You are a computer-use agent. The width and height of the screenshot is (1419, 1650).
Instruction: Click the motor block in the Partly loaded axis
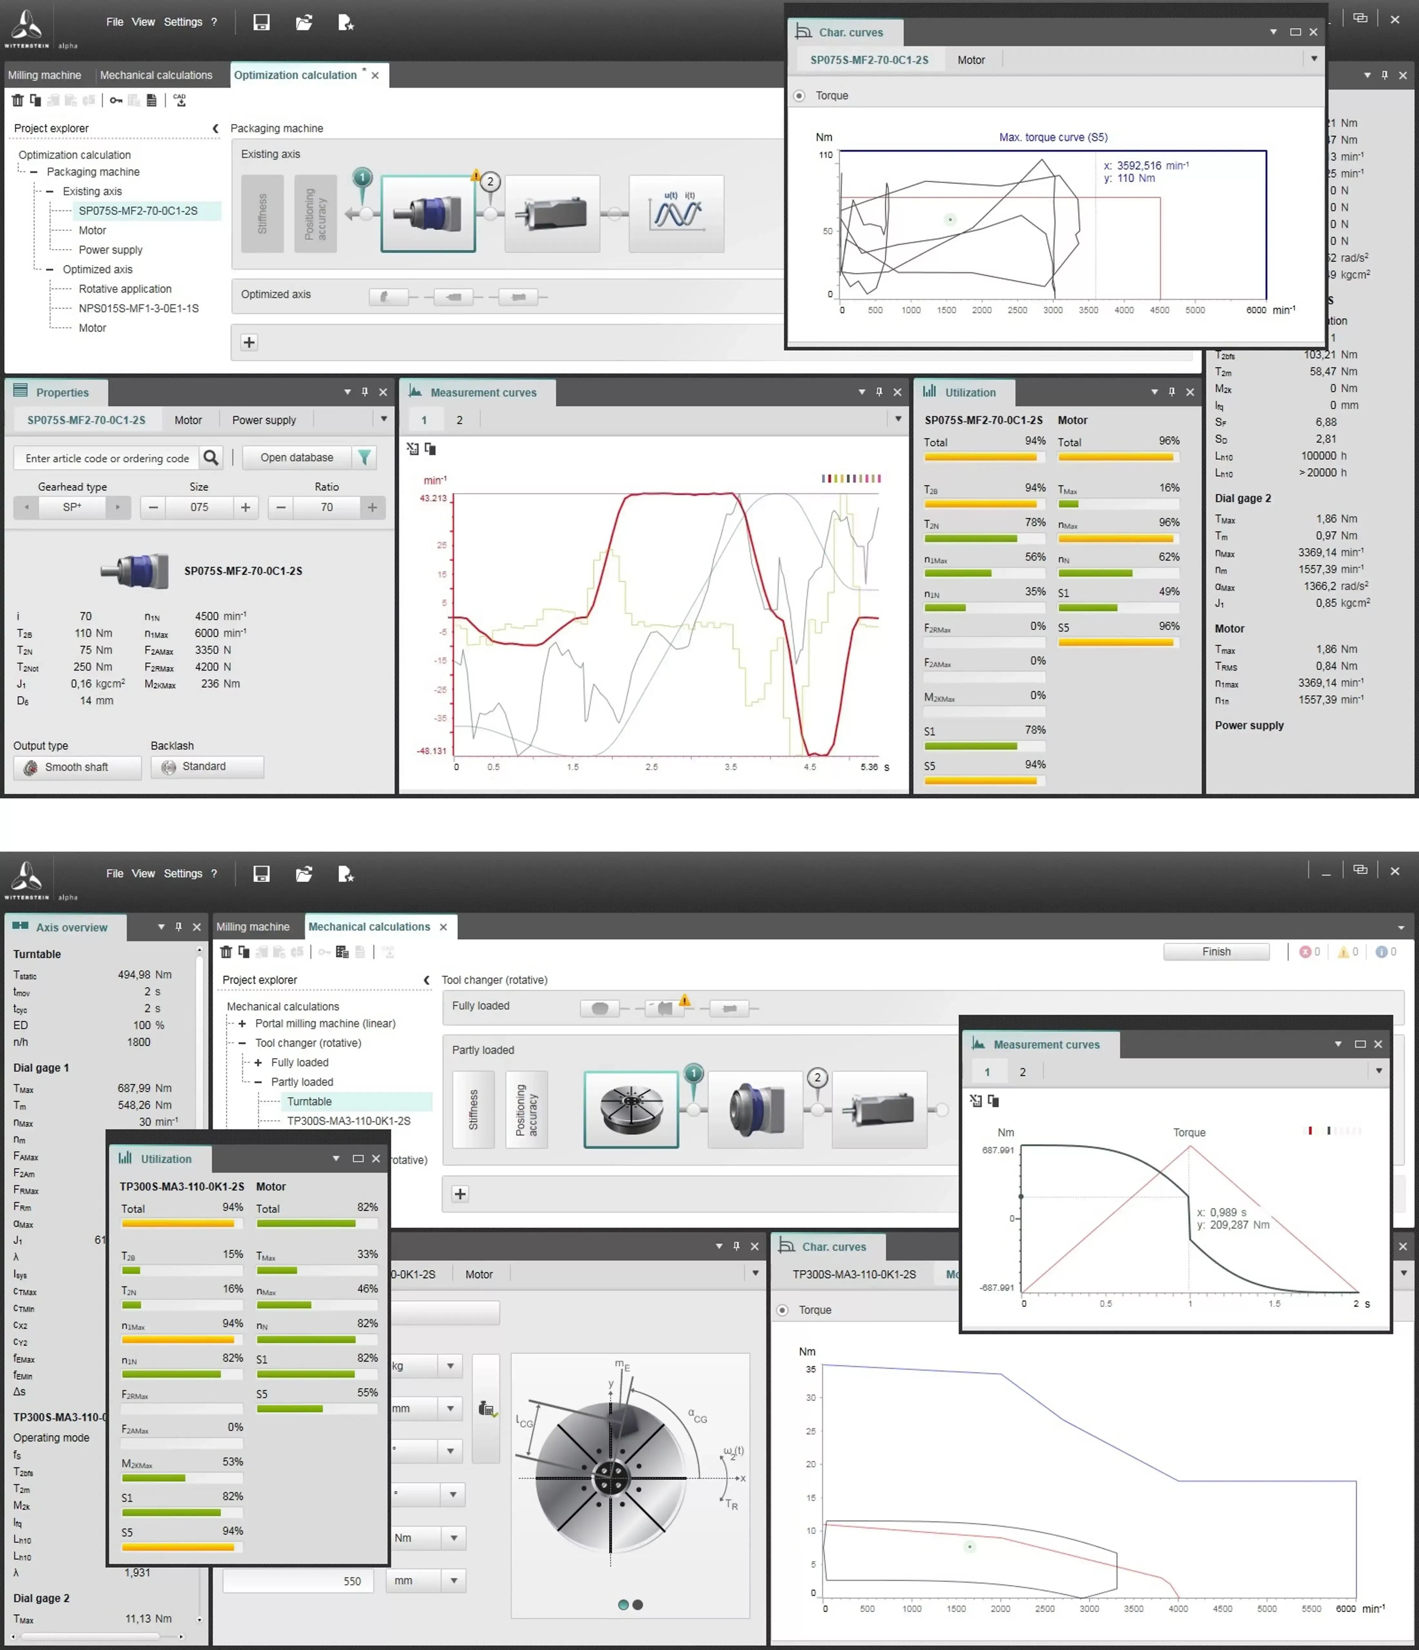[879, 1109]
